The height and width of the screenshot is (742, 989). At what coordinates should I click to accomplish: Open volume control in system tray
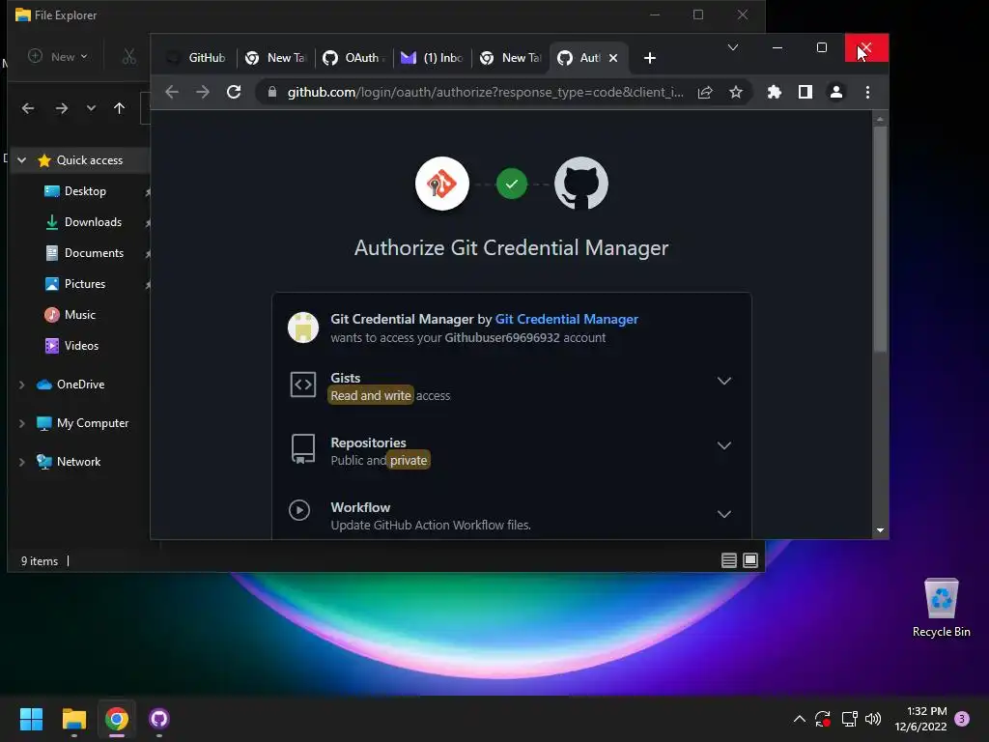pyautogui.click(x=873, y=719)
